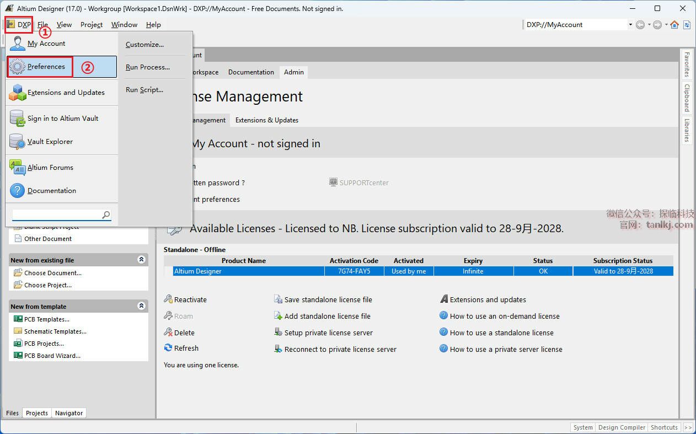Open the Project menu
Image resolution: width=696 pixels, height=434 pixels.
click(x=92, y=25)
